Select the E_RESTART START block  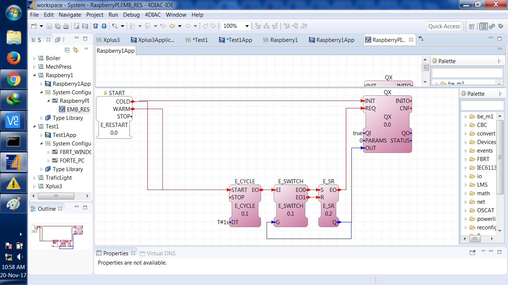[x=114, y=117]
